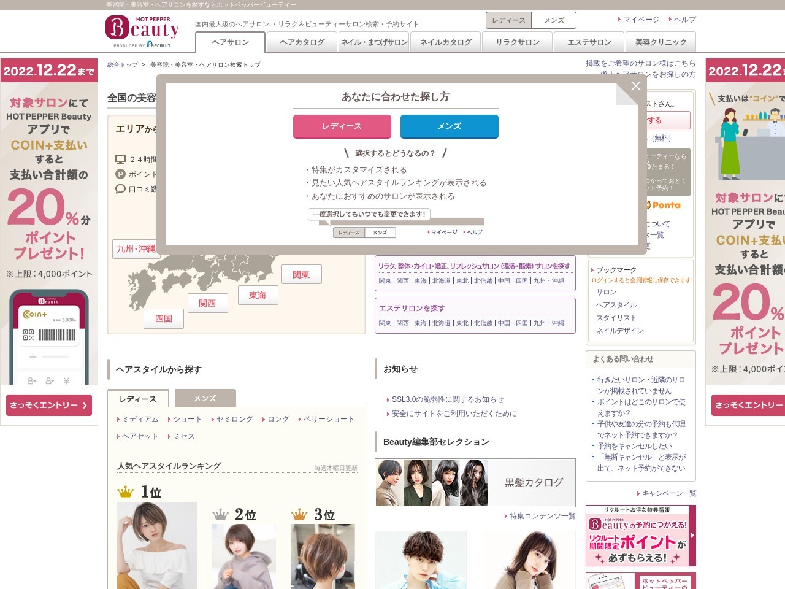Screen dimensions: 785x589
Task: Open the bookmark スタイリスト link
Action: [616, 318]
